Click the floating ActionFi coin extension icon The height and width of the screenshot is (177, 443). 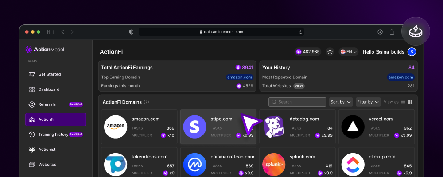416,31
